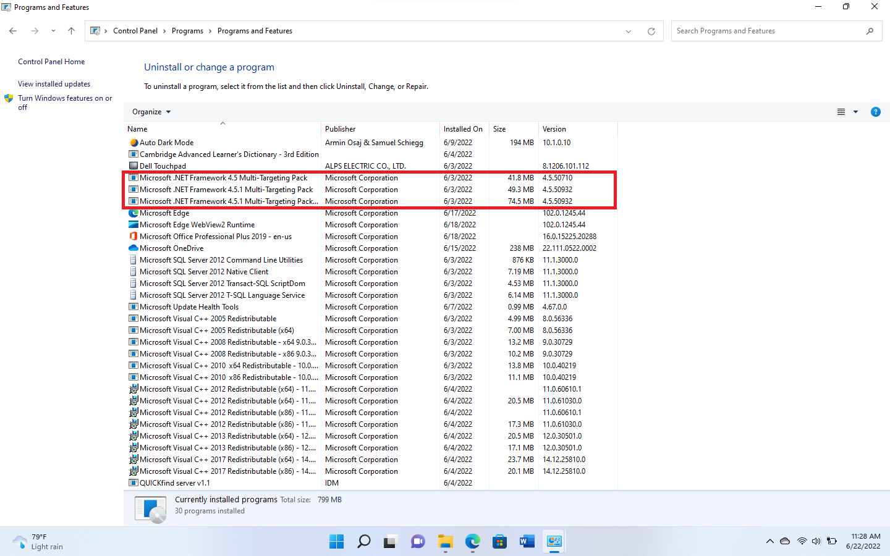This screenshot has width=890, height=556.
Task: Select Auto Dark Mode icon in list
Action: (x=133, y=143)
